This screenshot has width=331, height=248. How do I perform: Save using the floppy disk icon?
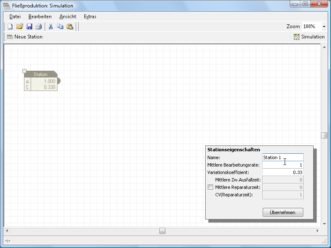tap(29, 26)
